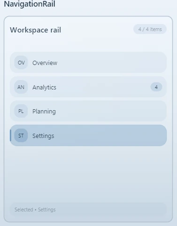177x226 pixels.
Task: Go to the Planning rail item label
Action: tap(44, 112)
